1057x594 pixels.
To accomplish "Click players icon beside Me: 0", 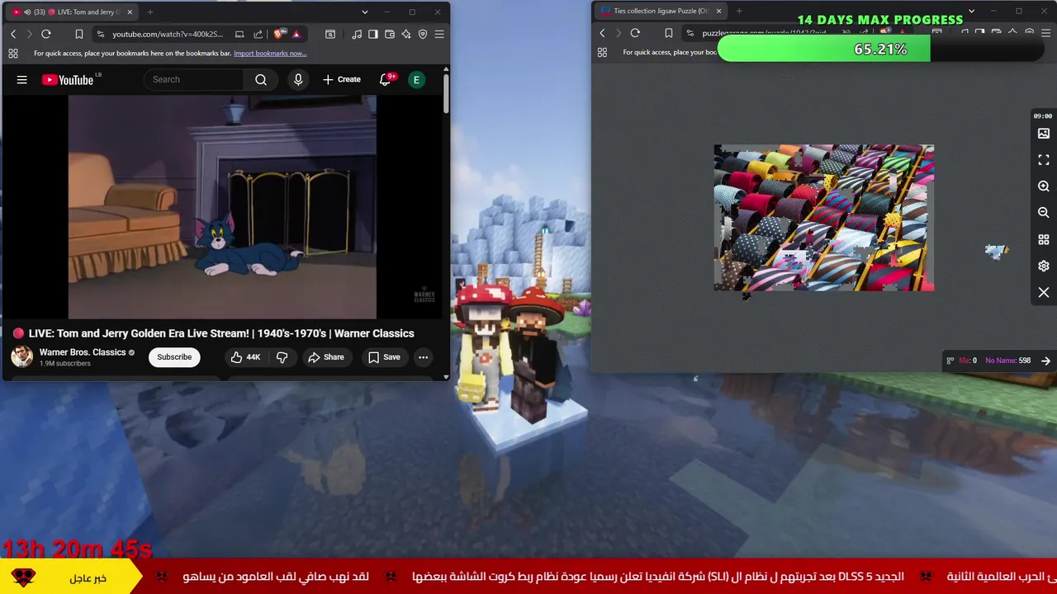I will tap(950, 361).
